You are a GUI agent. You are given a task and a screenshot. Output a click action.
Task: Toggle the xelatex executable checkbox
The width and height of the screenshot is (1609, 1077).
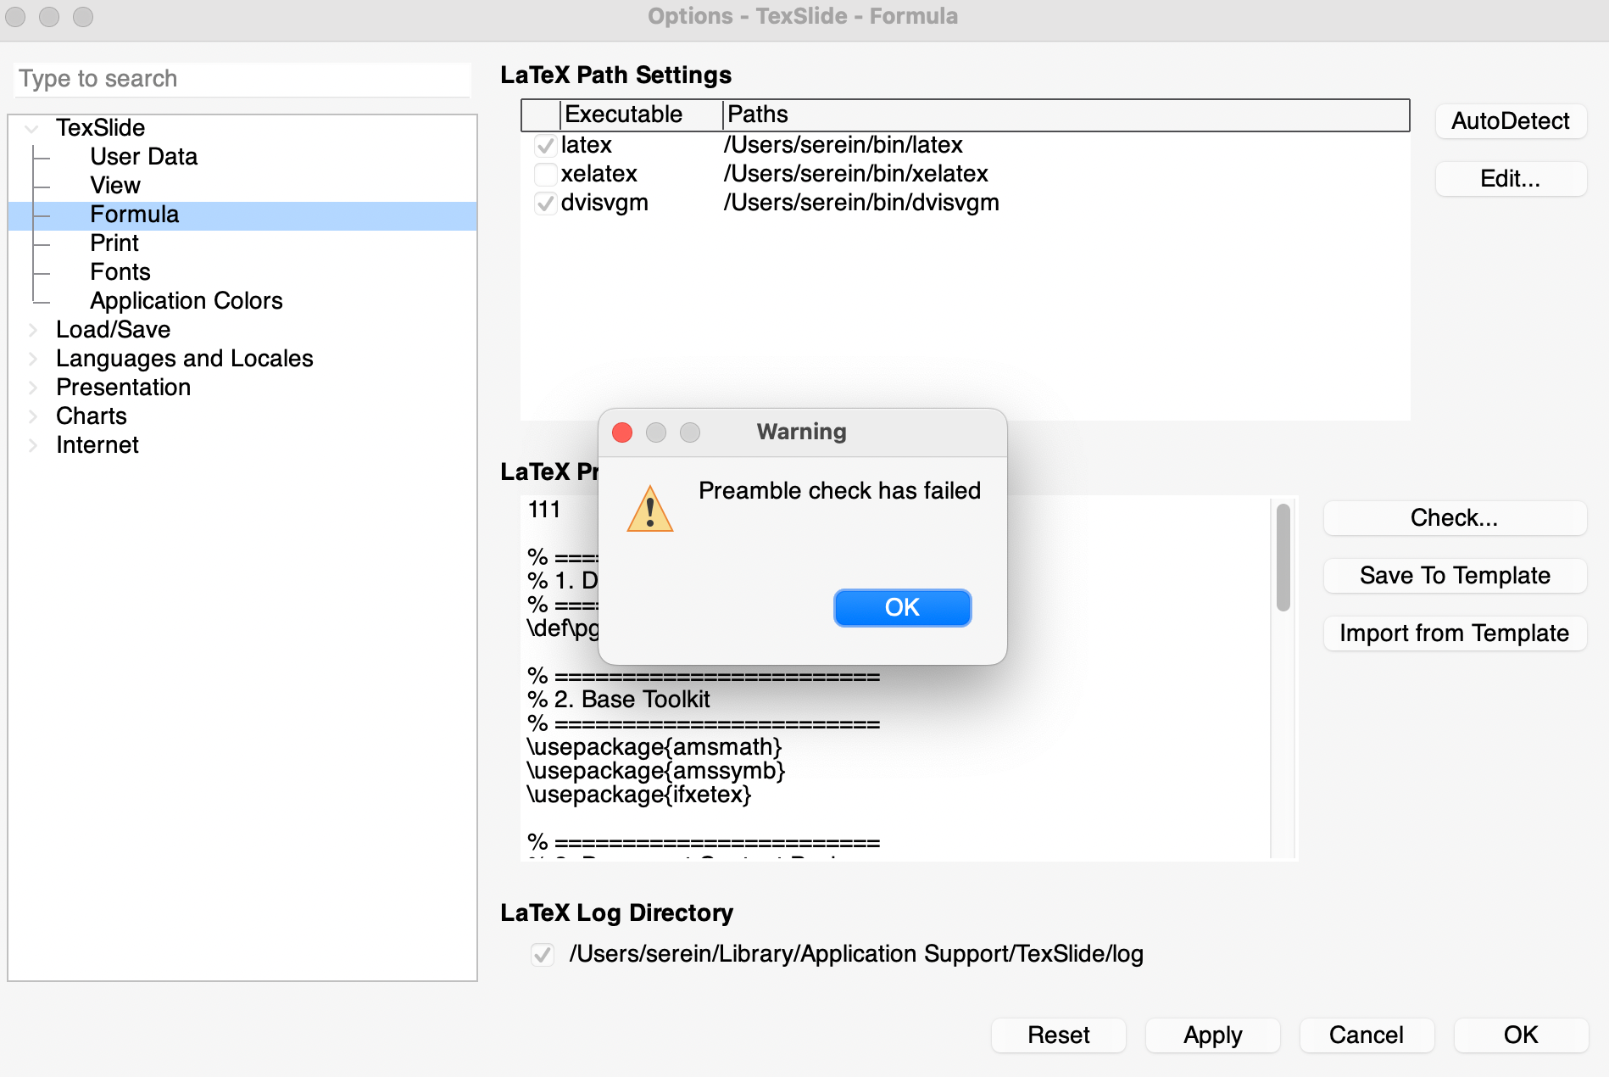coord(545,174)
